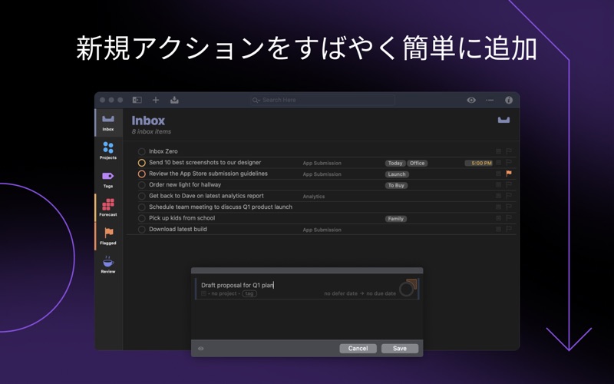Click the focus dash icon in toolbar

(x=490, y=100)
